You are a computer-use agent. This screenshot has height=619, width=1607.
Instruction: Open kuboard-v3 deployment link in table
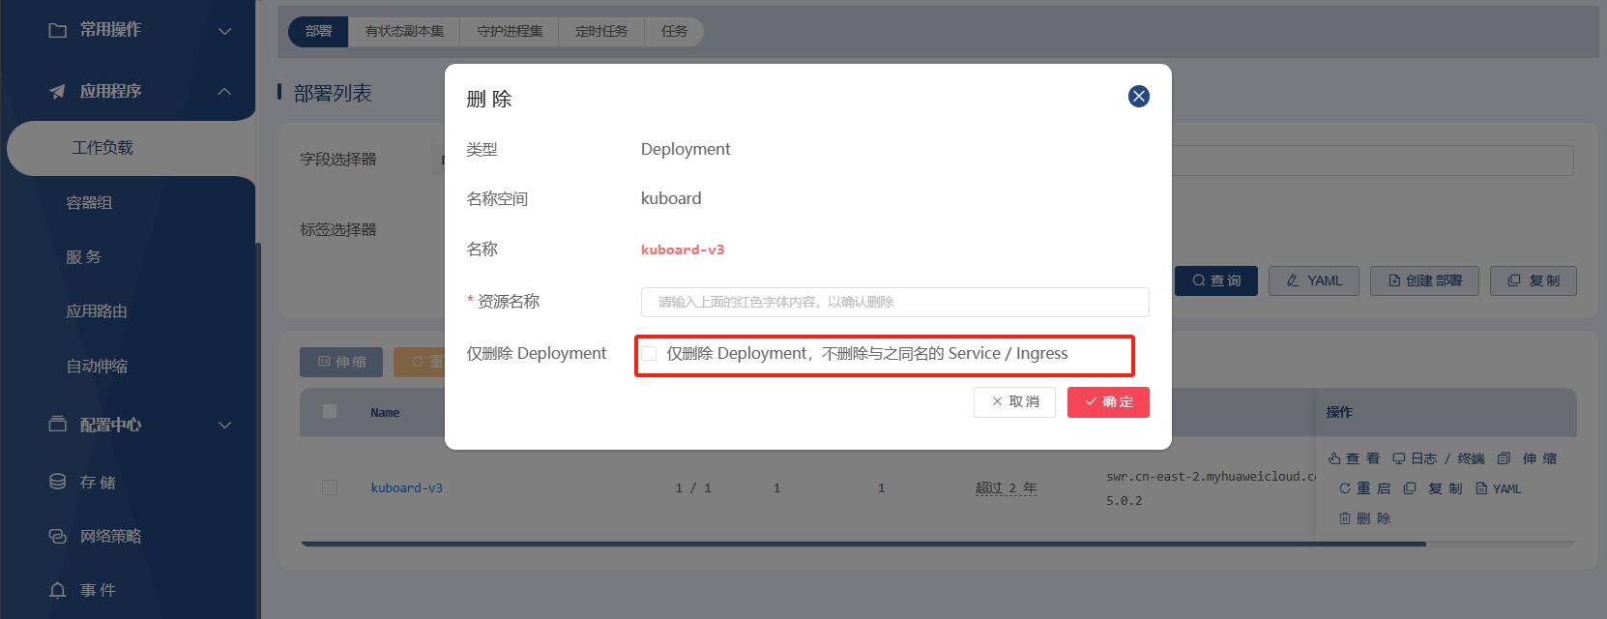406,488
